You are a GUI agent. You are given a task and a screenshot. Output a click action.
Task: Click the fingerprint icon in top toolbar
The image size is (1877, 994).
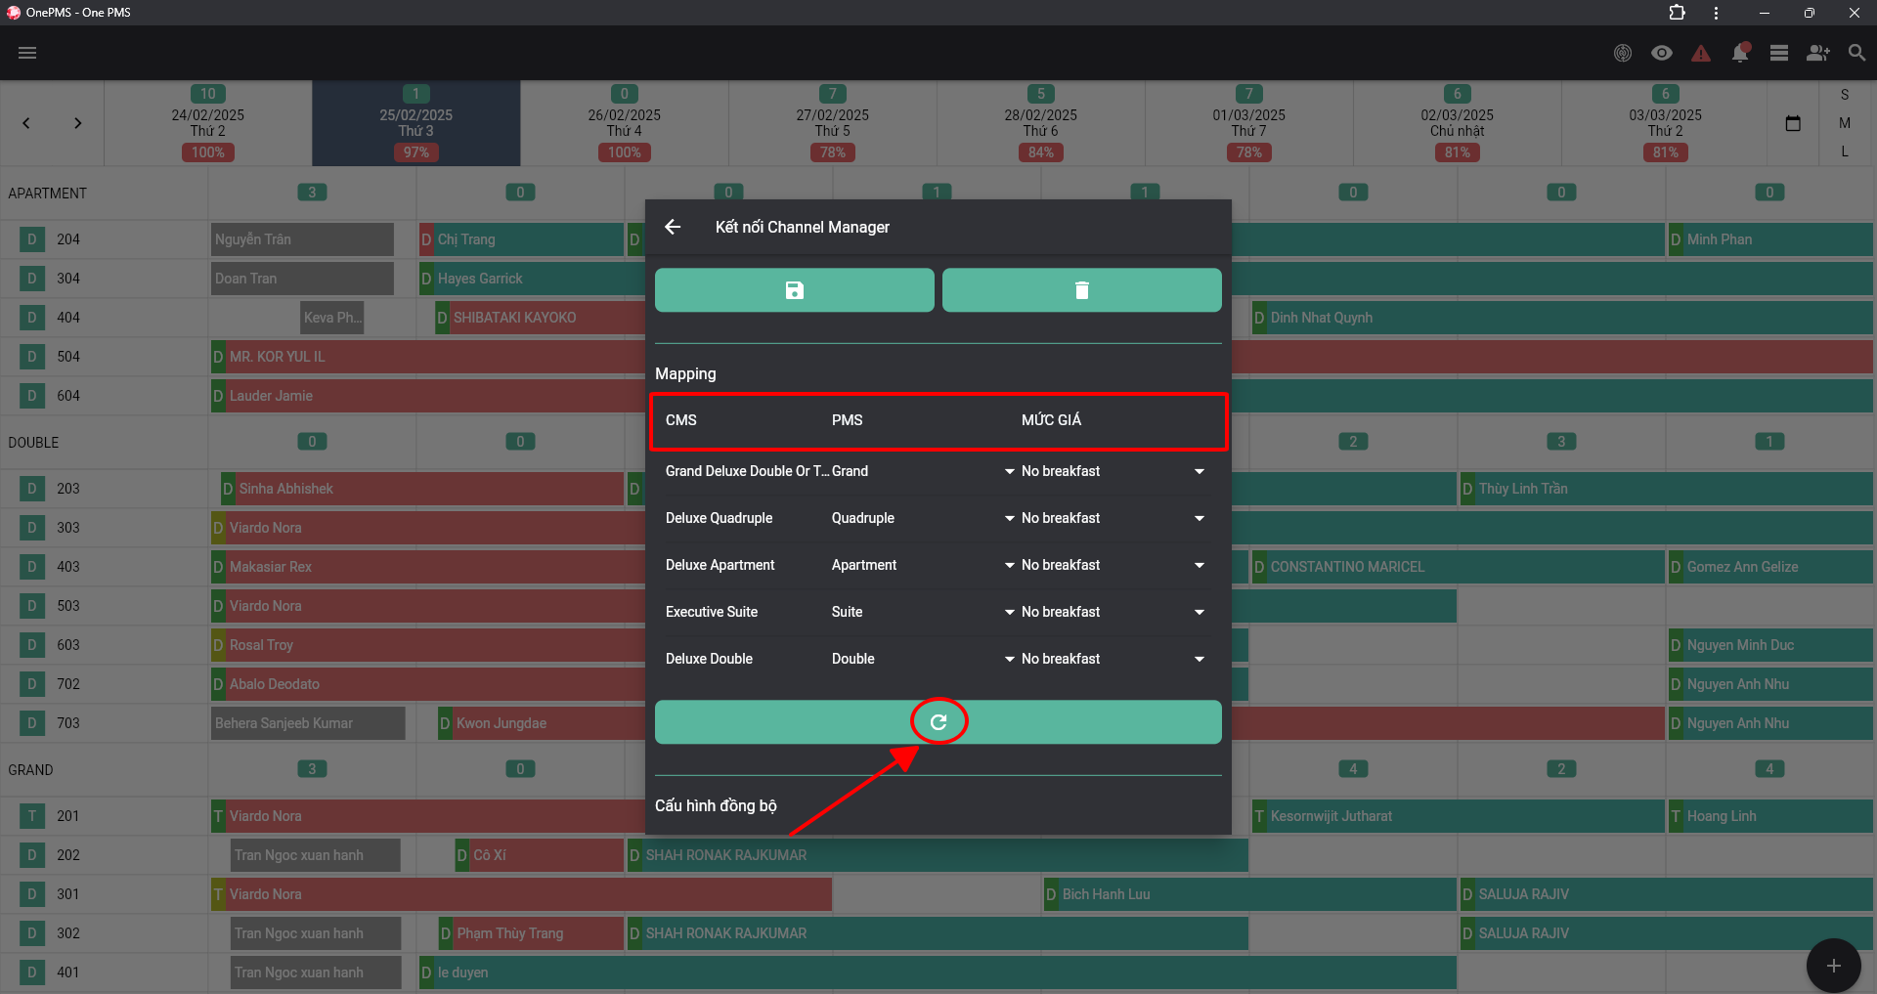click(x=1623, y=53)
